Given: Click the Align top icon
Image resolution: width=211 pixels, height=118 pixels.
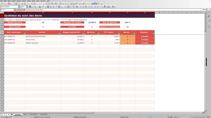Looking at the screenshot, I should 57,7.
